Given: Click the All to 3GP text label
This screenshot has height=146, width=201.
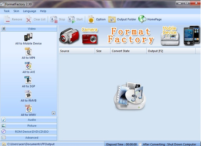Looking at the screenshot, I should click(28, 86).
